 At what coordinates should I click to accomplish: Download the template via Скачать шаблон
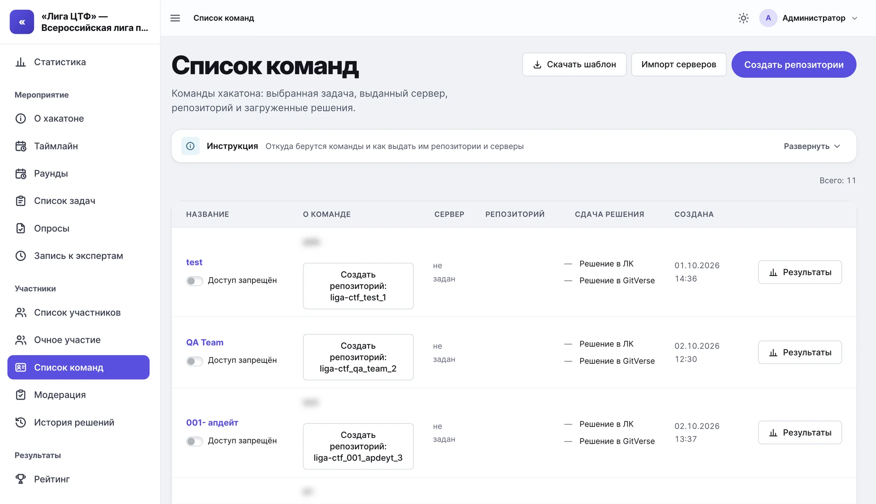tap(574, 64)
